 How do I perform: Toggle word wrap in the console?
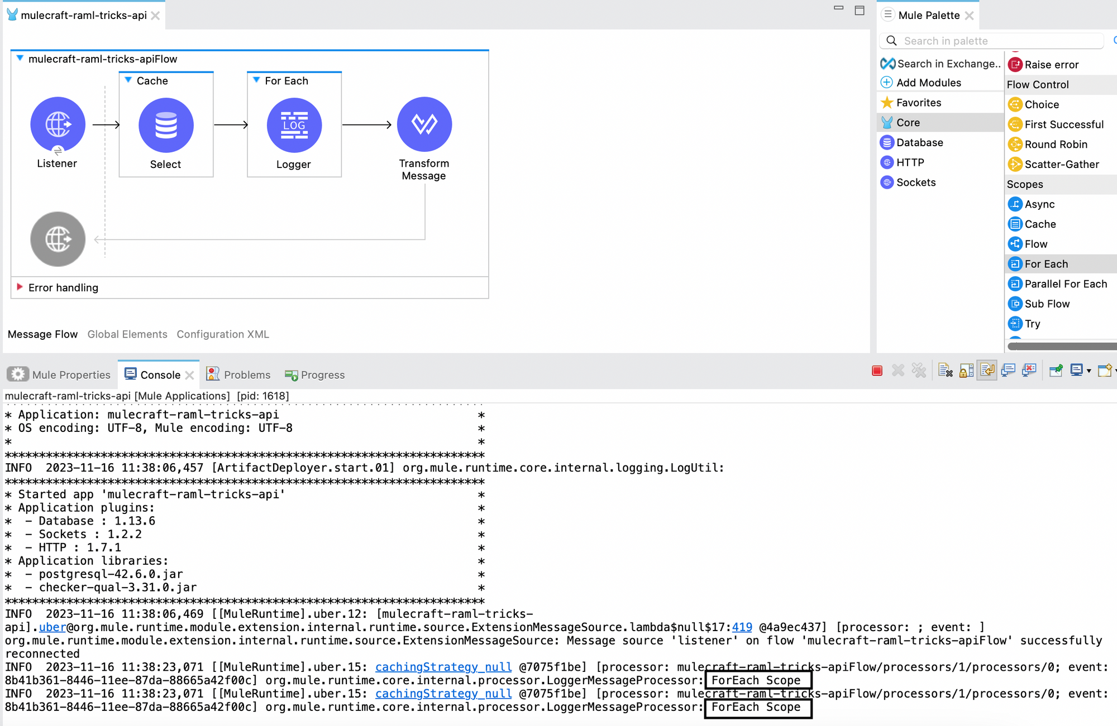click(x=987, y=371)
